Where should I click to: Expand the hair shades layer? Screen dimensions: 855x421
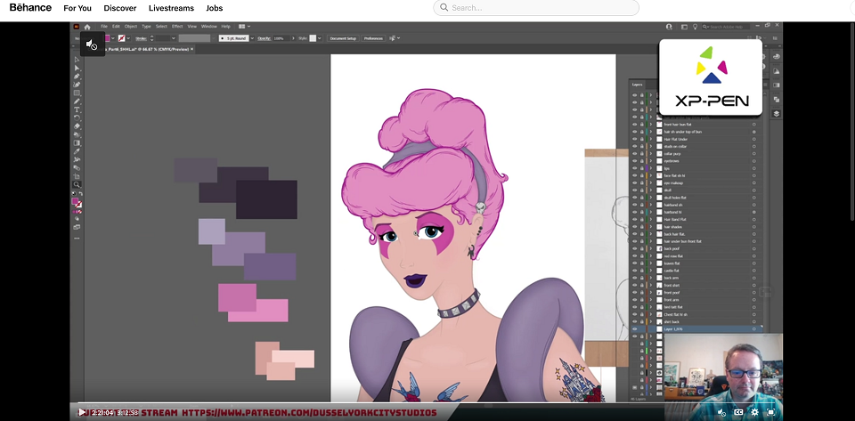(x=650, y=227)
